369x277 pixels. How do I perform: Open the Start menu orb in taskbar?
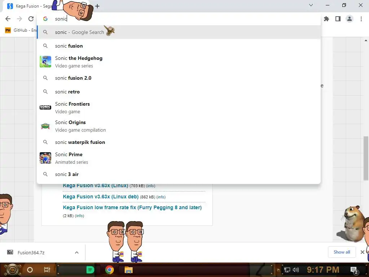pyautogui.click(x=12, y=270)
